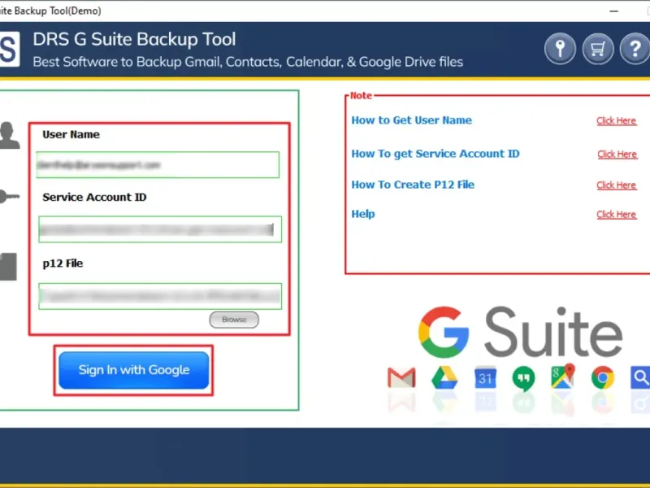Focus the Service Account ID input field
Viewport: 650px width, 488px height.
(x=160, y=229)
